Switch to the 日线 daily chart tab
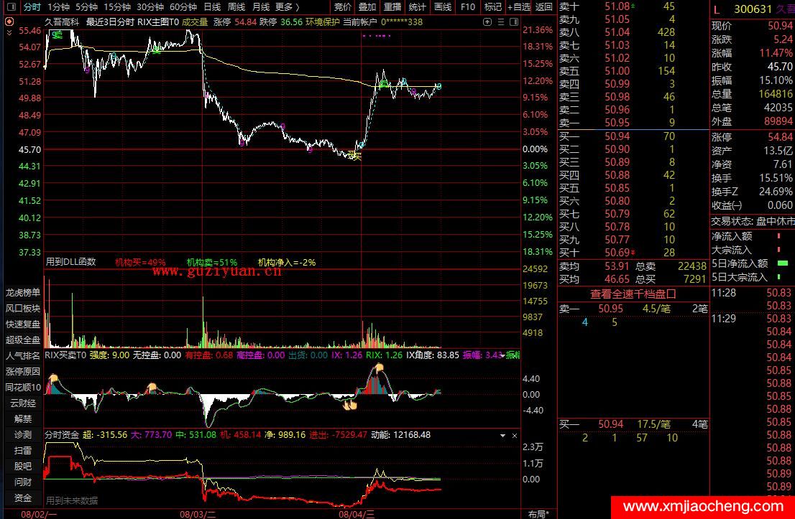The width and height of the screenshot is (795, 519). pos(212,6)
